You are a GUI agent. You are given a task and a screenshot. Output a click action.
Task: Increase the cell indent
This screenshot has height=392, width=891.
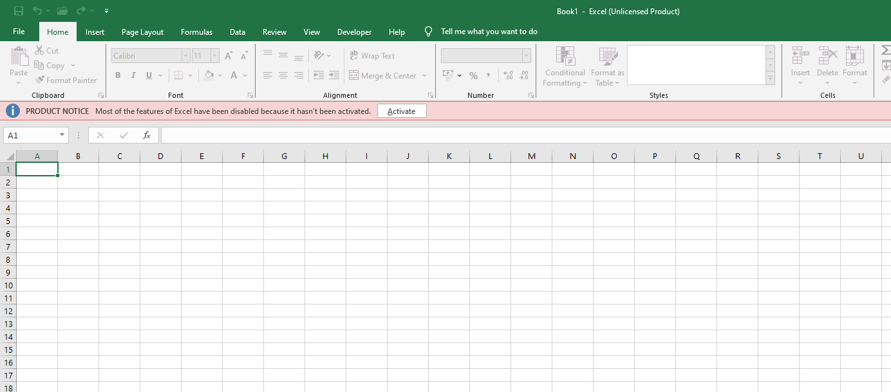(334, 75)
